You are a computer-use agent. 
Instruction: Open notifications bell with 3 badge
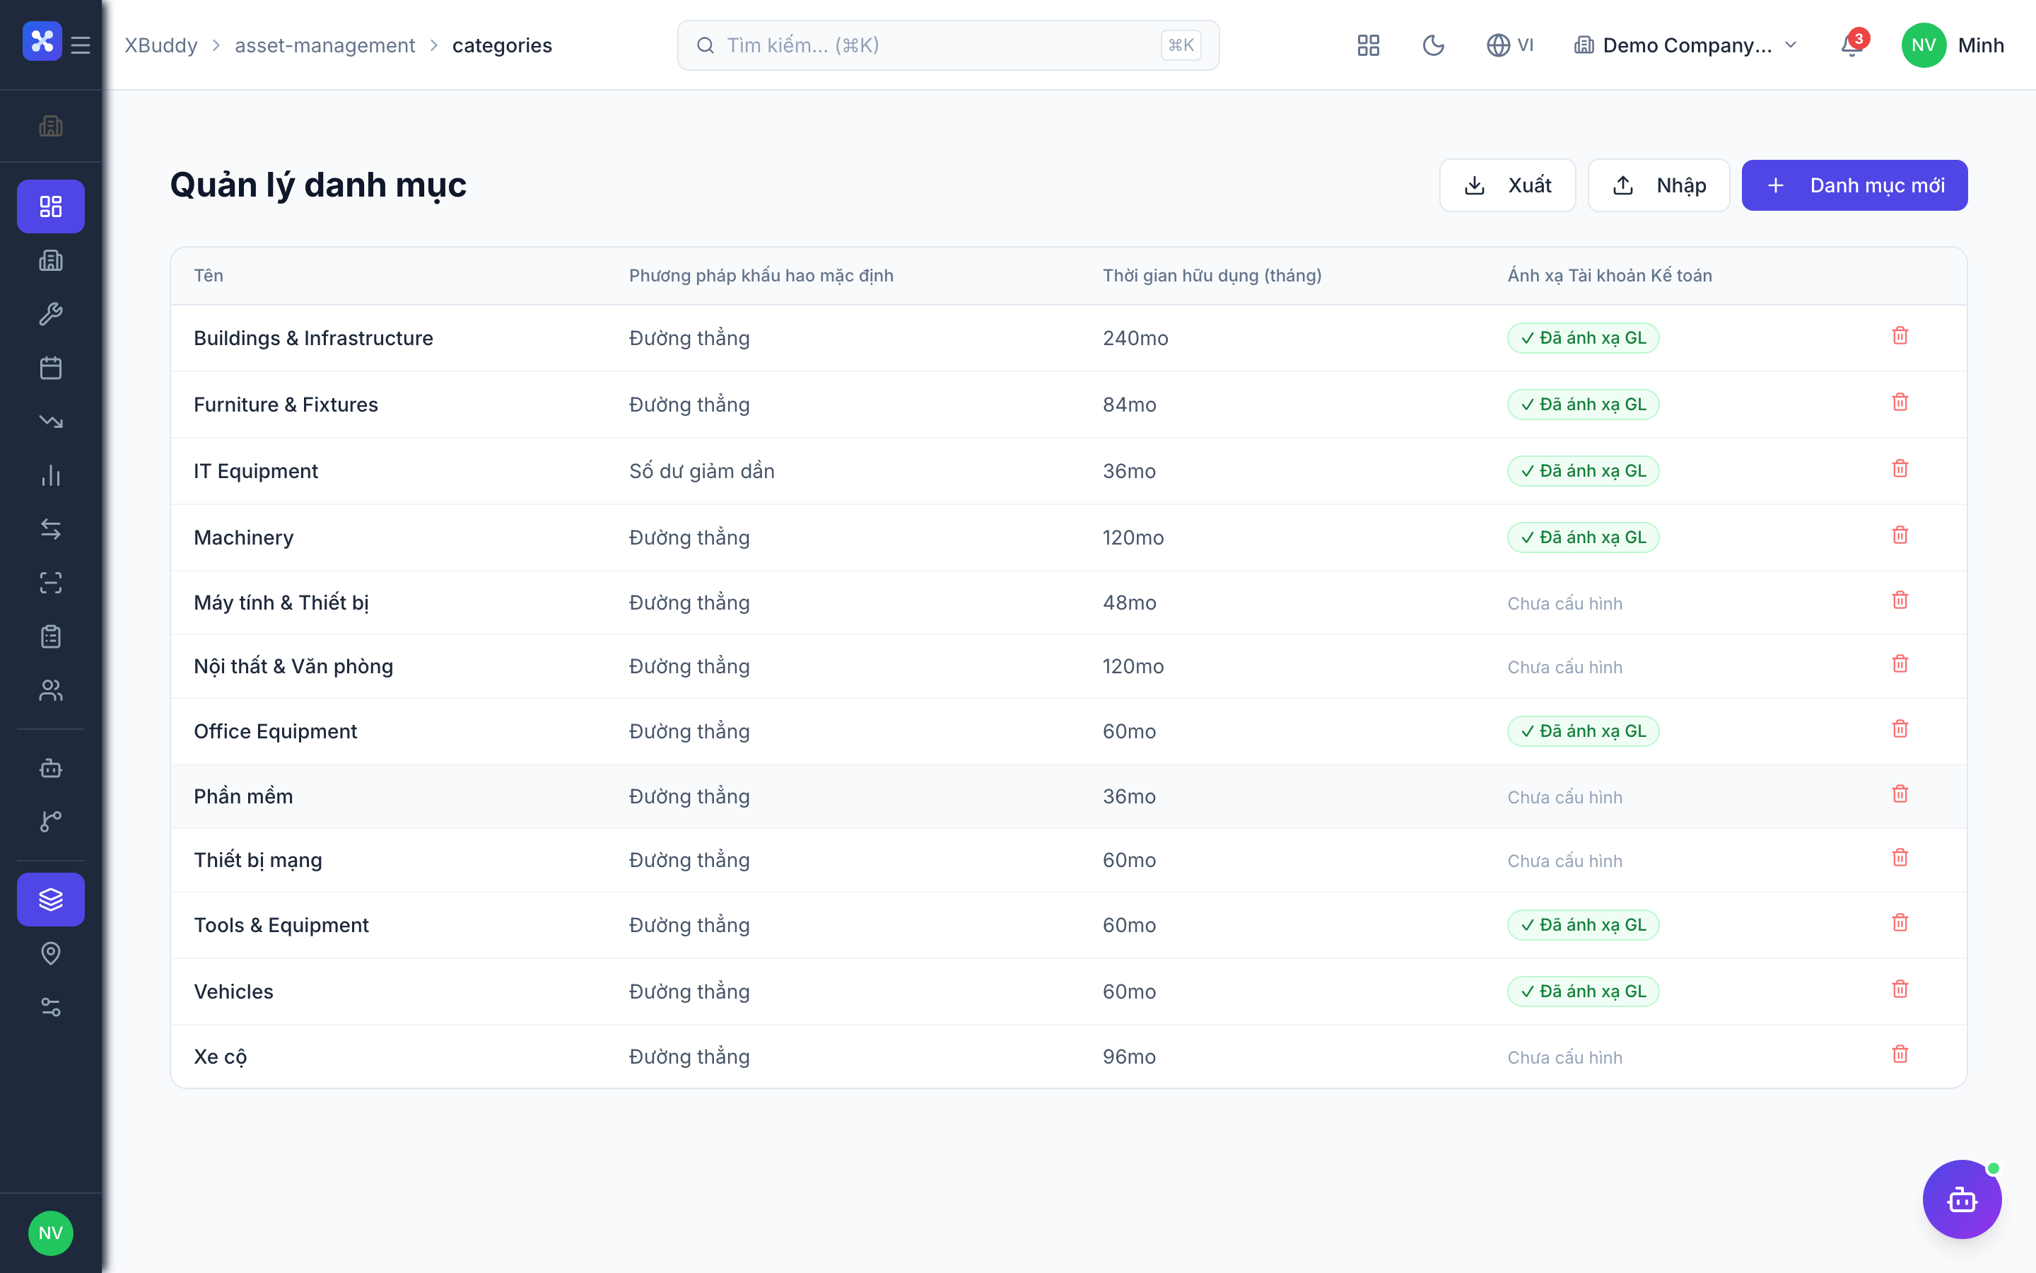pyautogui.click(x=1853, y=45)
